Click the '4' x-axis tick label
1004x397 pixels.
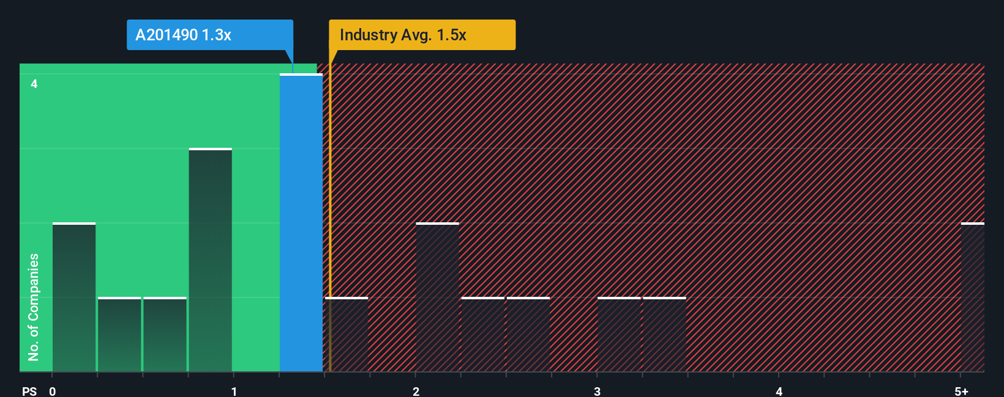[x=779, y=392]
